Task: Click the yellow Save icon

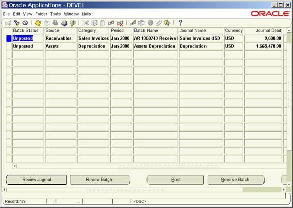Action: click(x=38, y=23)
